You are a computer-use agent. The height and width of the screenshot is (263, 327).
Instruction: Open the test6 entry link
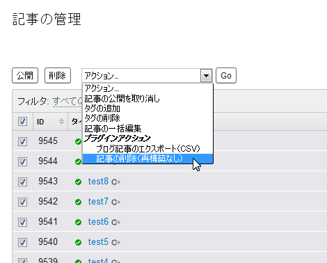tap(98, 222)
